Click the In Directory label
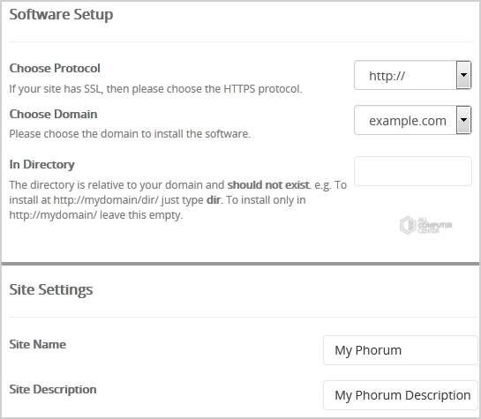 [x=41, y=165]
